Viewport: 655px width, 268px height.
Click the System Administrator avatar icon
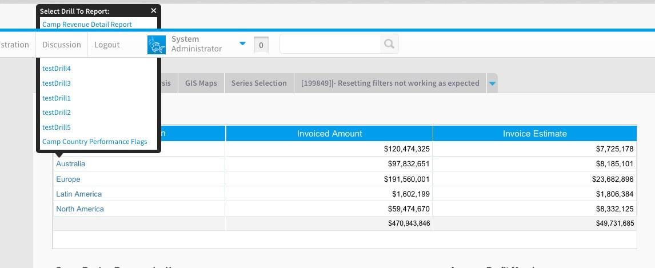click(156, 45)
